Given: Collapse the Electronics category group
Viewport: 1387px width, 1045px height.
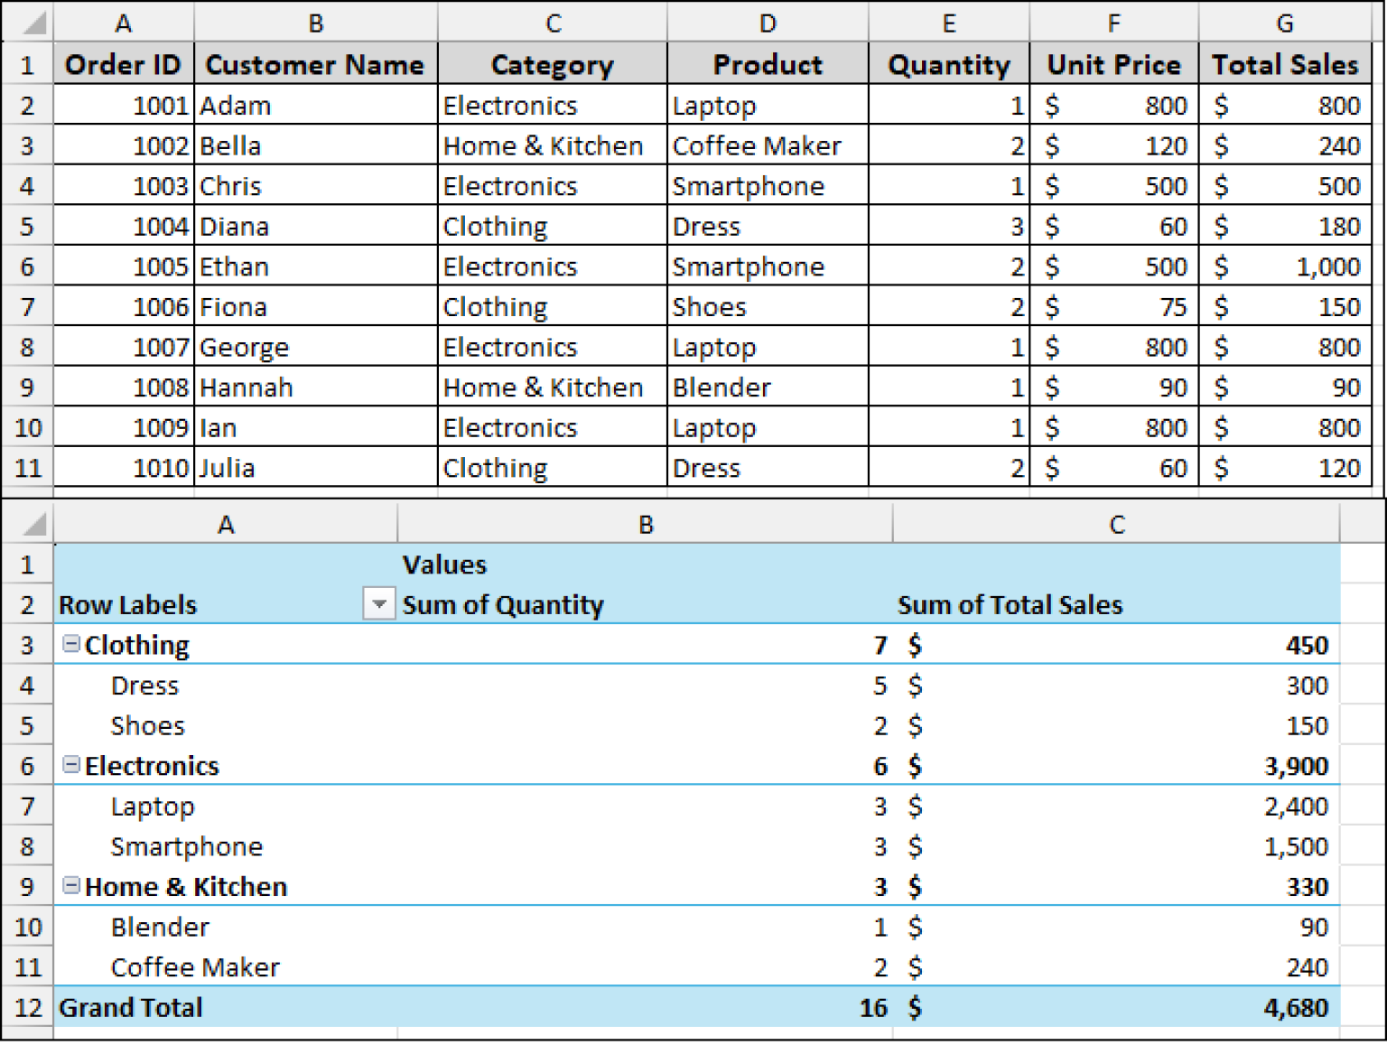Looking at the screenshot, I should click(70, 763).
